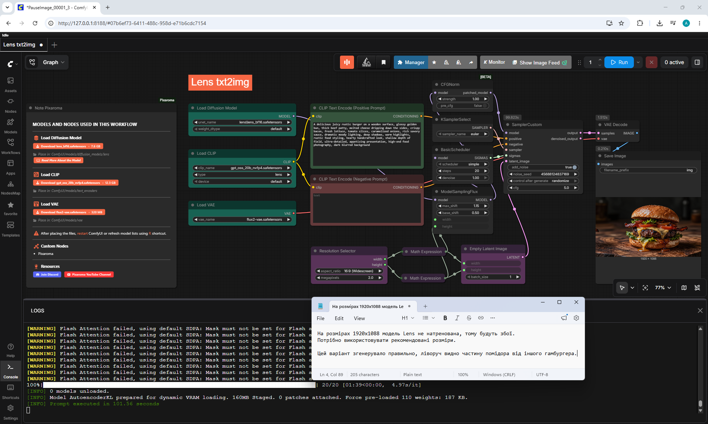Add a new Notepad tab
Viewport: 708px width, 424px height.
point(425,306)
